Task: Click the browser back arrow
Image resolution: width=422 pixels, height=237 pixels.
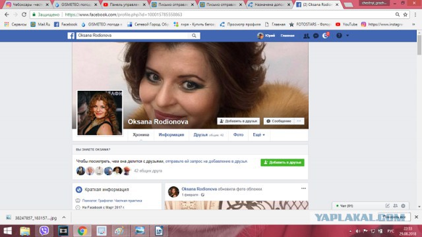Action: click(7, 14)
